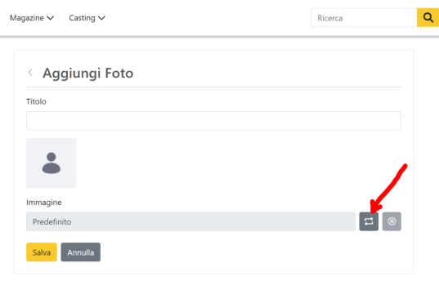Click the Immagine field label

coord(44,203)
